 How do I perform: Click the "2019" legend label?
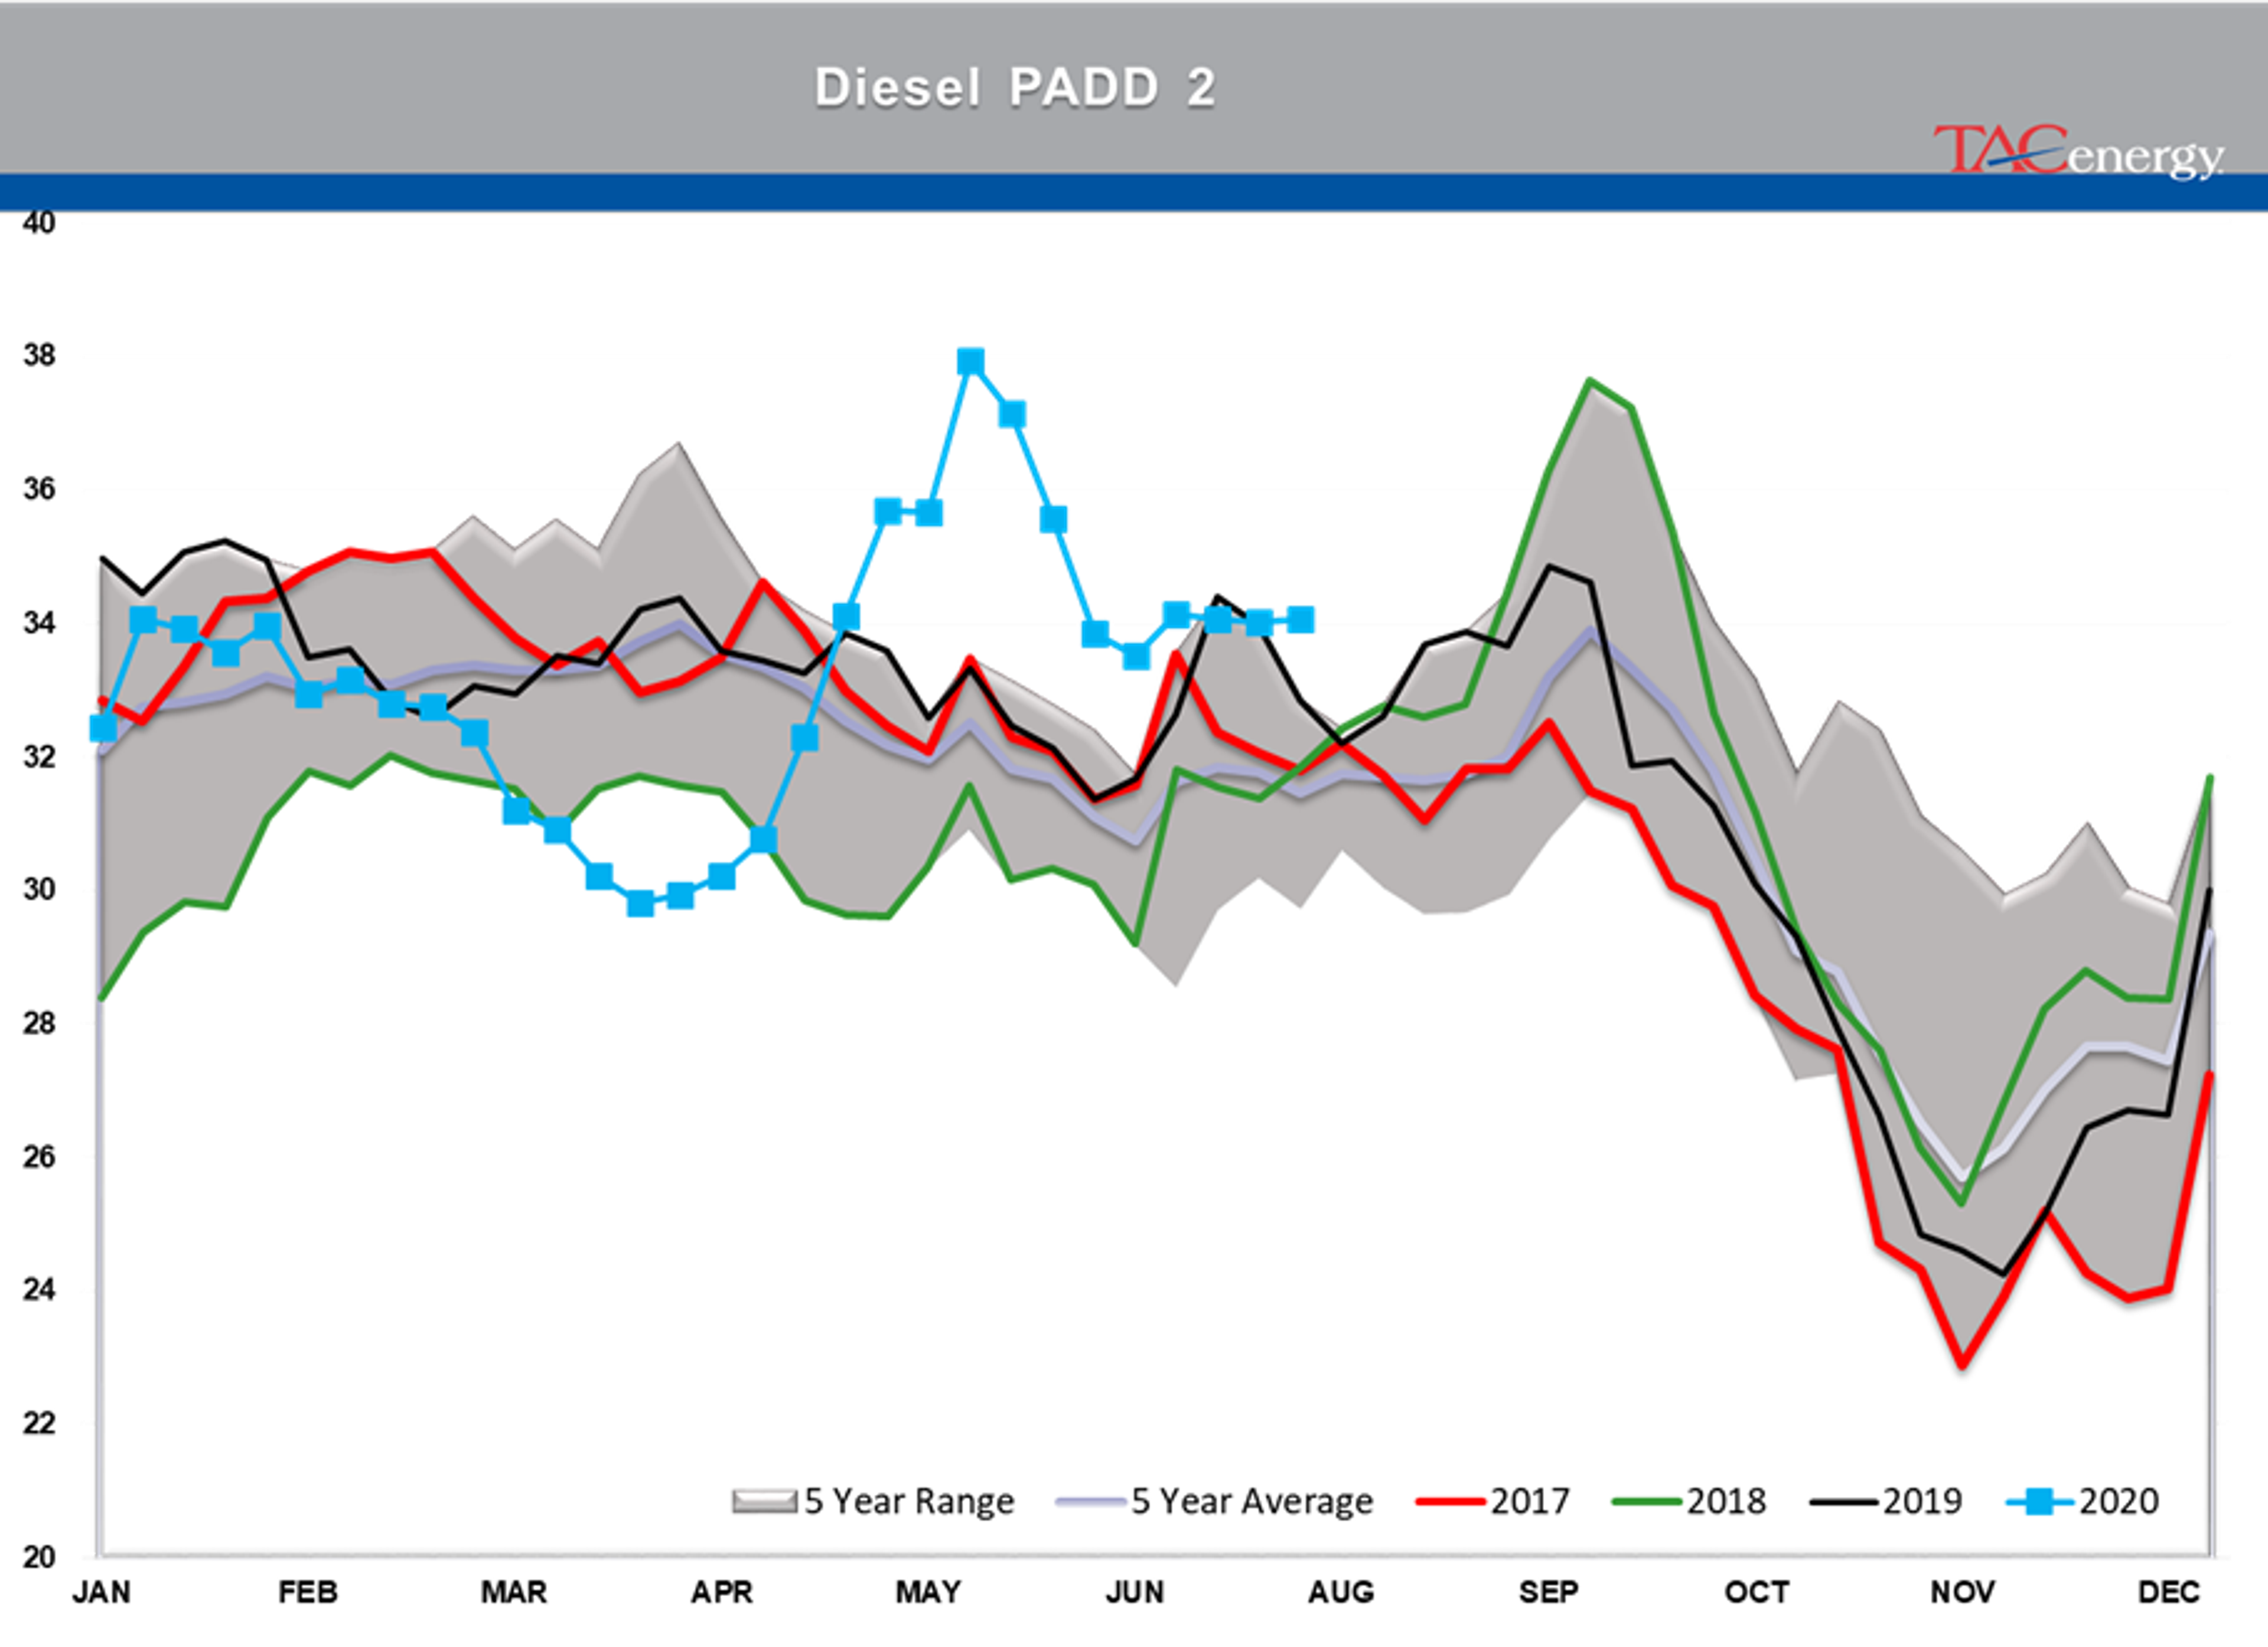[1922, 1502]
